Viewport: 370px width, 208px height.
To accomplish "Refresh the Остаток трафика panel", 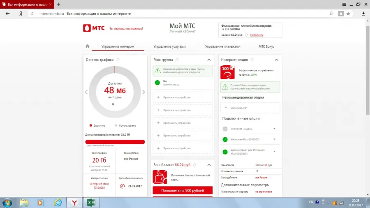I will coord(118,60).
